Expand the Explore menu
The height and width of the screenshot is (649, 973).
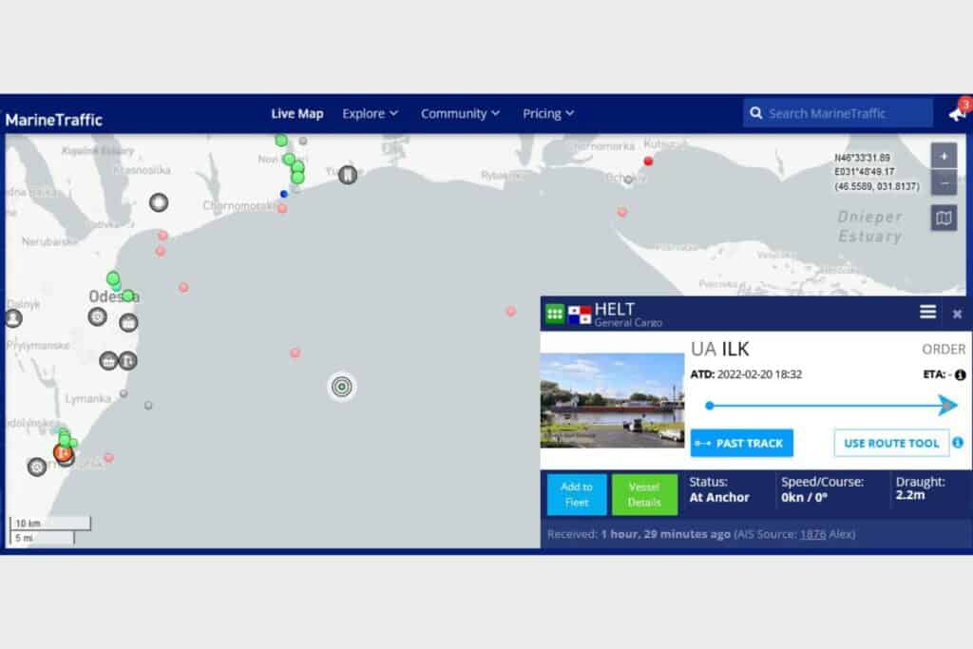tap(370, 113)
